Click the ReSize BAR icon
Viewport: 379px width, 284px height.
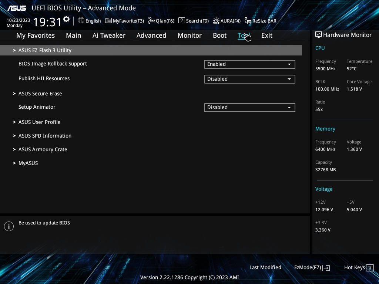(x=248, y=21)
